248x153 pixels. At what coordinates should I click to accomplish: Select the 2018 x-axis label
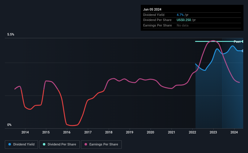(x=109, y=132)
